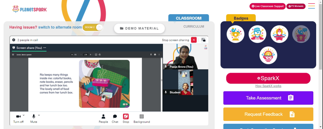Click Request Feedback button

[x=268, y=114]
